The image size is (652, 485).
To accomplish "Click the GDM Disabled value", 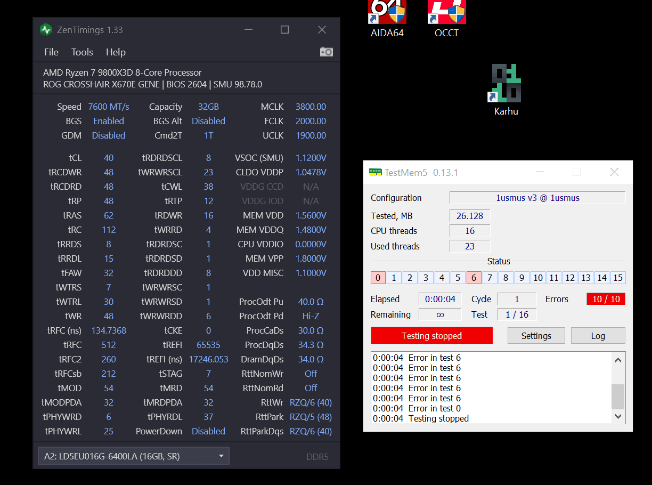I will pyautogui.click(x=109, y=135).
